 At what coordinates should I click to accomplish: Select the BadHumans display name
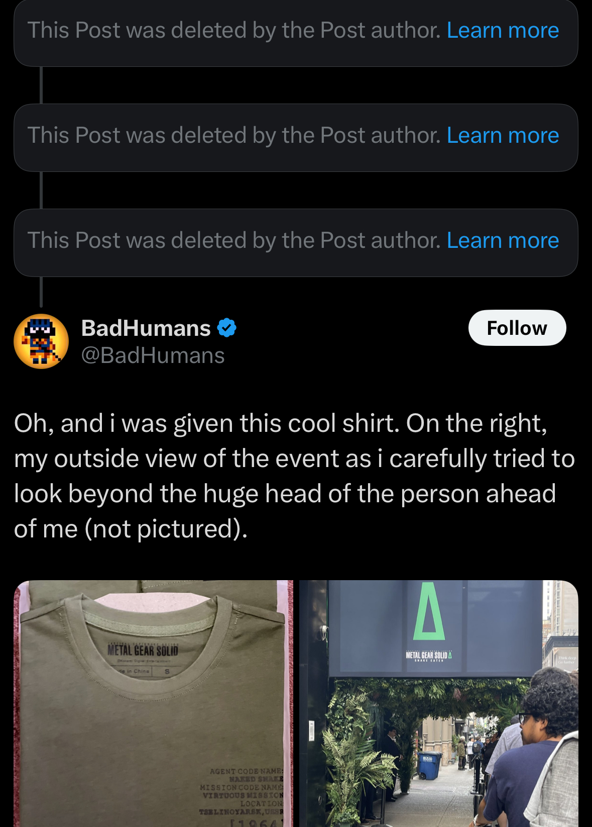(x=146, y=328)
